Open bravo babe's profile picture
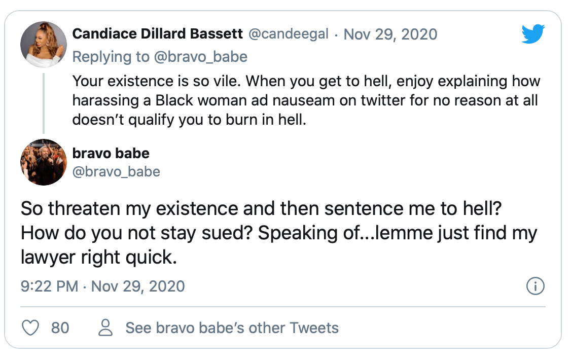The height and width of the screenshot is (362, 571). pos(44,162)
